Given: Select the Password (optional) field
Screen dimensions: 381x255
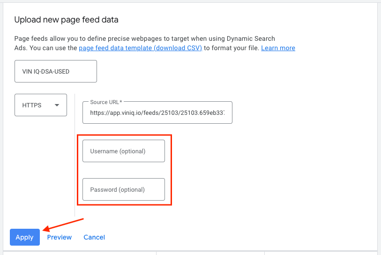Looking at the screenshot, I should [123, 189].
